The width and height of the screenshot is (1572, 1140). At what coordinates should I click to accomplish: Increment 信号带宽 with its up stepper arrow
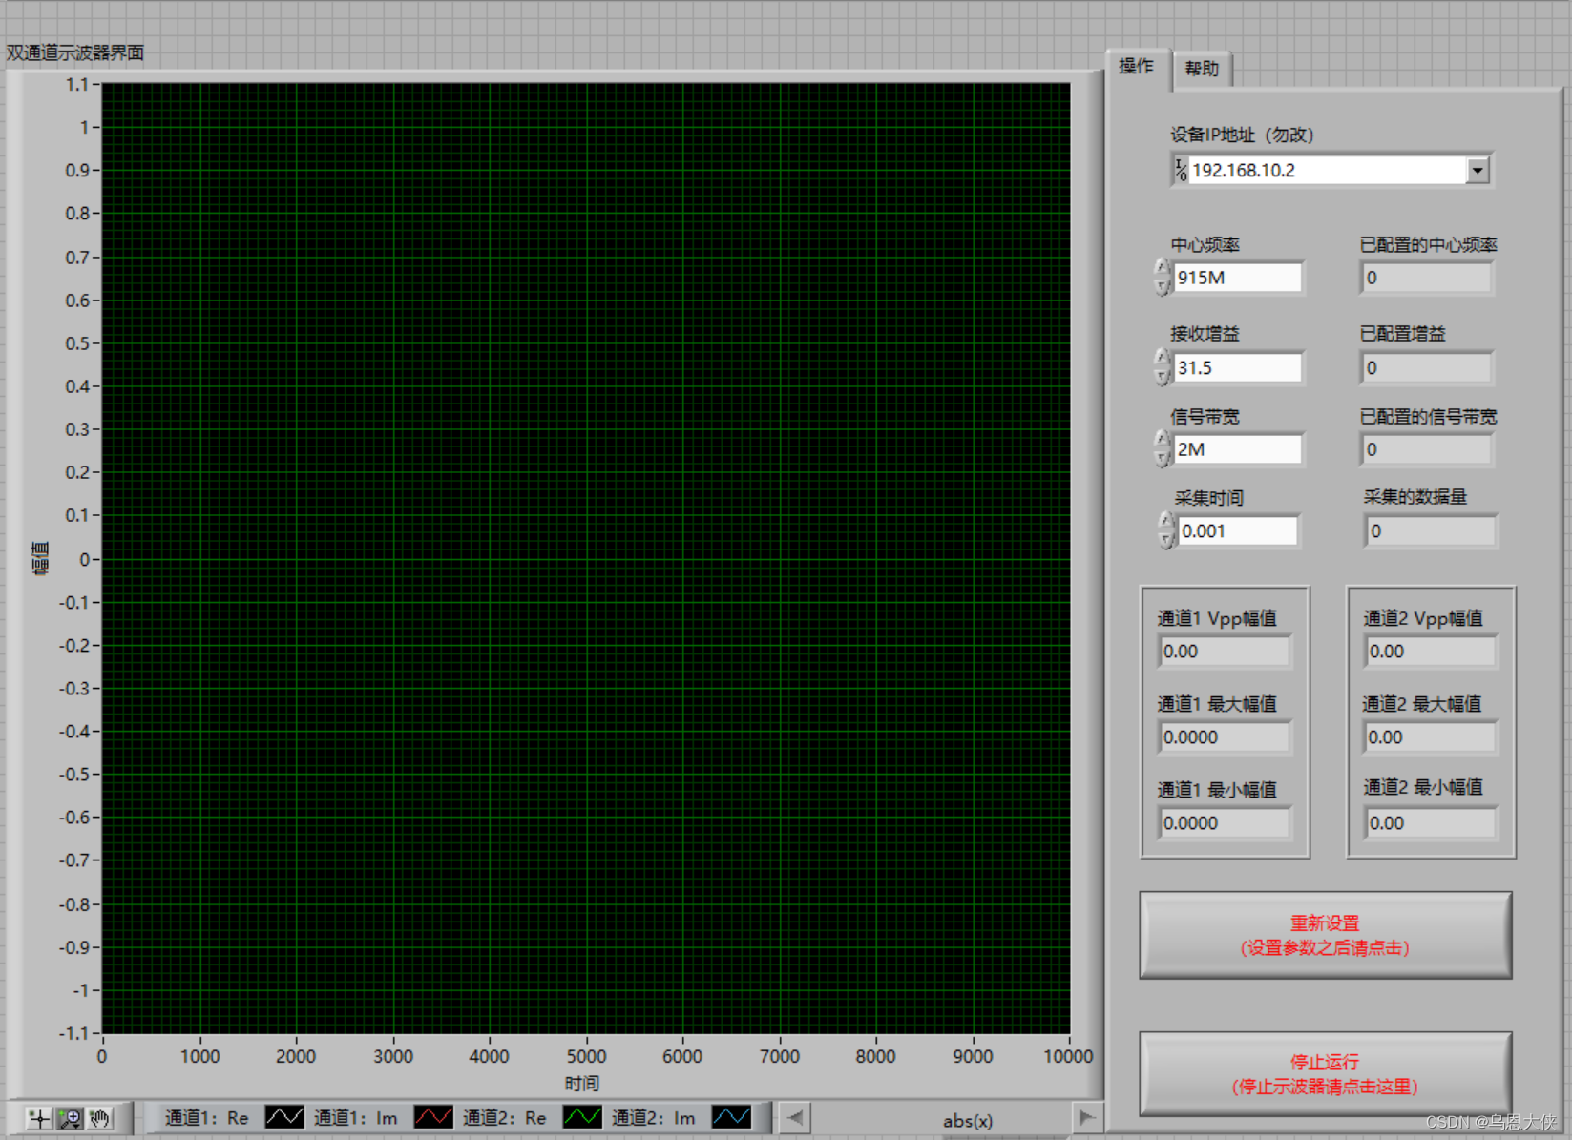pyautogui.click(x=1162, y=438)
